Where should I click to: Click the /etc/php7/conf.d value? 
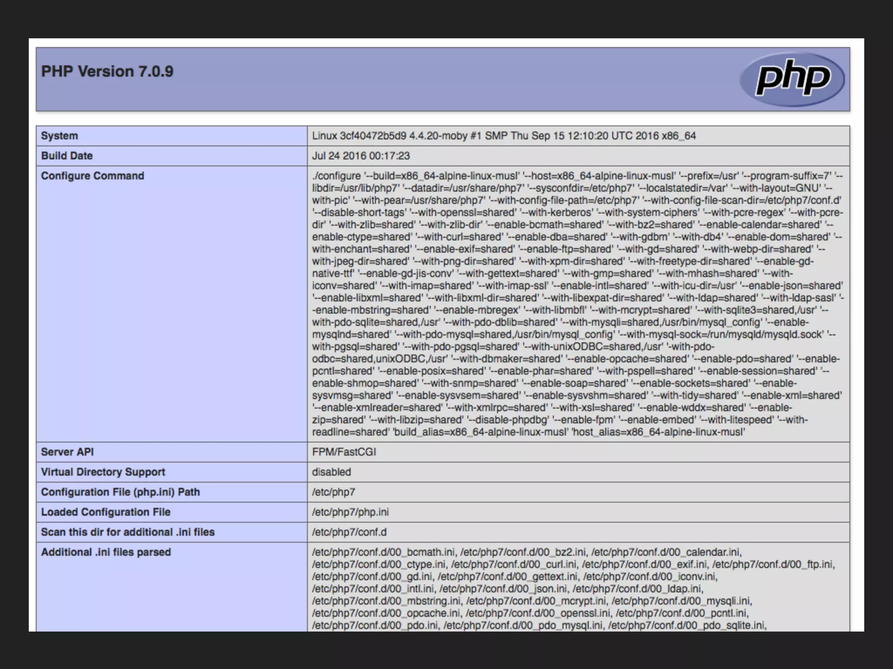click(349, 532)
